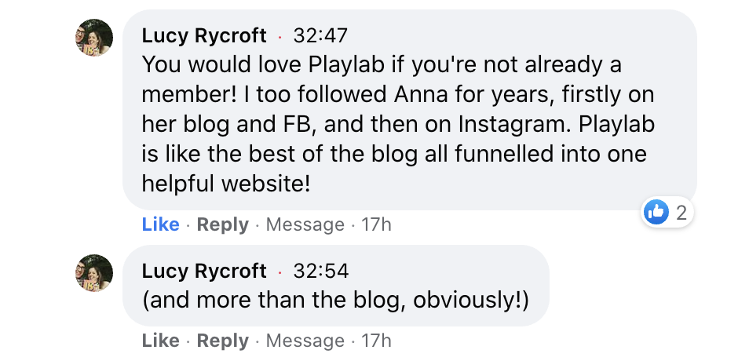Screen dimensions: 749x361
Task: Message Lucy from the first comment
Action: click(305, 224)
